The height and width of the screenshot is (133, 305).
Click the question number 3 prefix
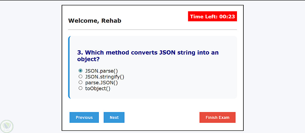click(x=80, y=52)
